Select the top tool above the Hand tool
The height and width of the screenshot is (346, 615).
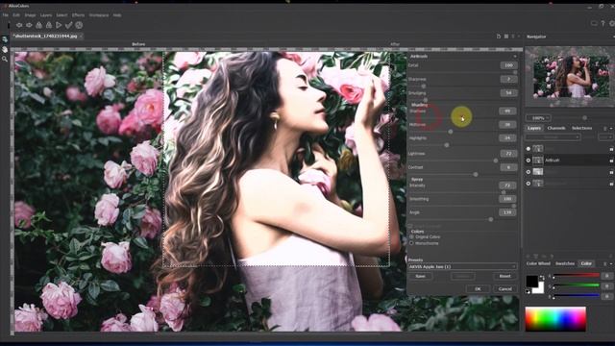(5, 39)
